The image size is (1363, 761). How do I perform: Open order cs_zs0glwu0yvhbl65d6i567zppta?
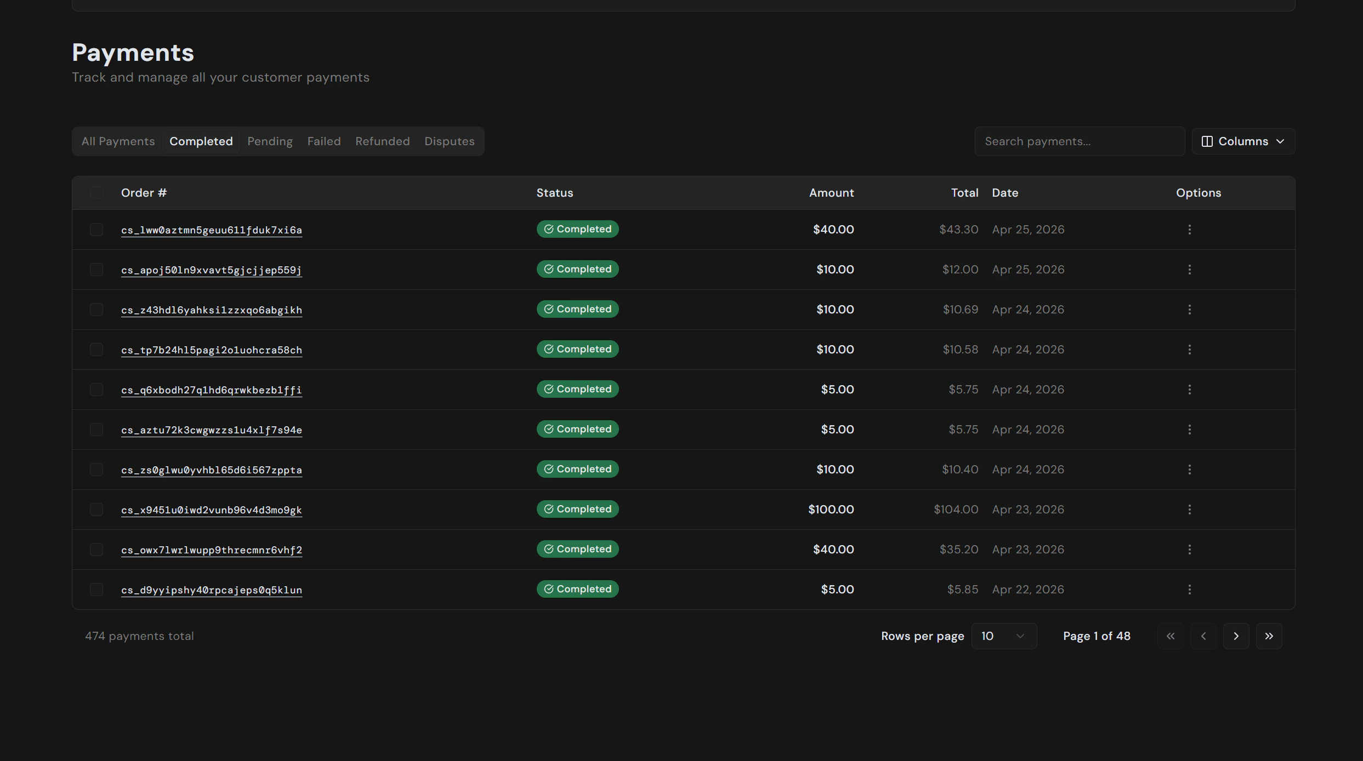[x=212, y=470]
